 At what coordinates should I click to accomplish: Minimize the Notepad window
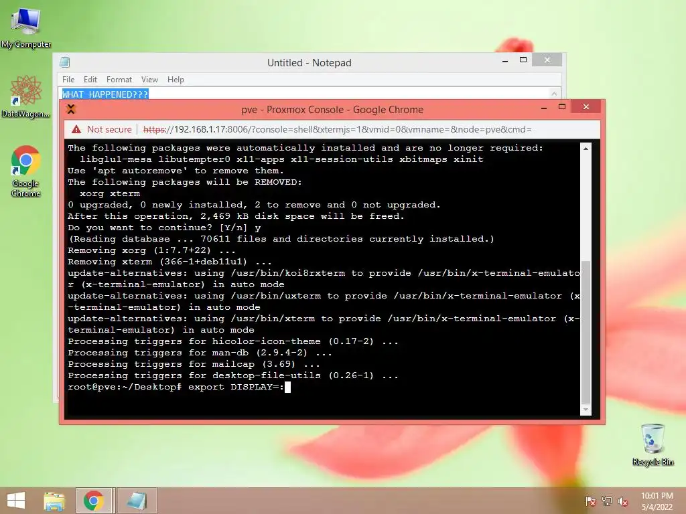click(x=505, y=61)
